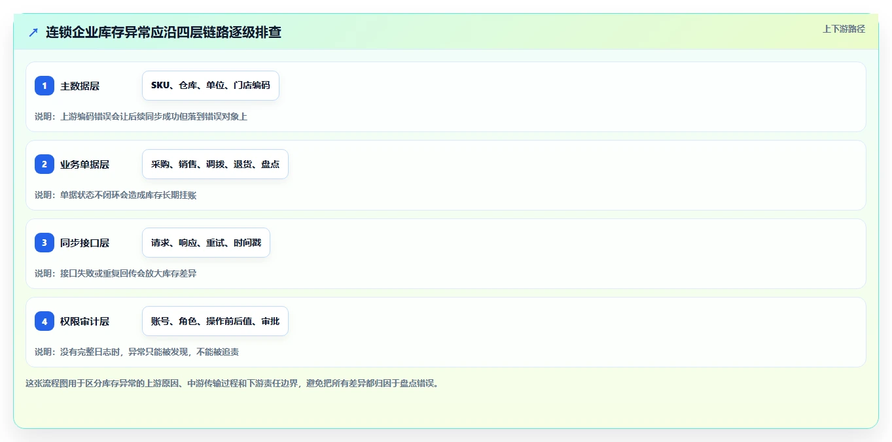The height and width of the screenshot is (442, 892).
Task: Click the arrow icon beside the title
Action: pos(33,32)
